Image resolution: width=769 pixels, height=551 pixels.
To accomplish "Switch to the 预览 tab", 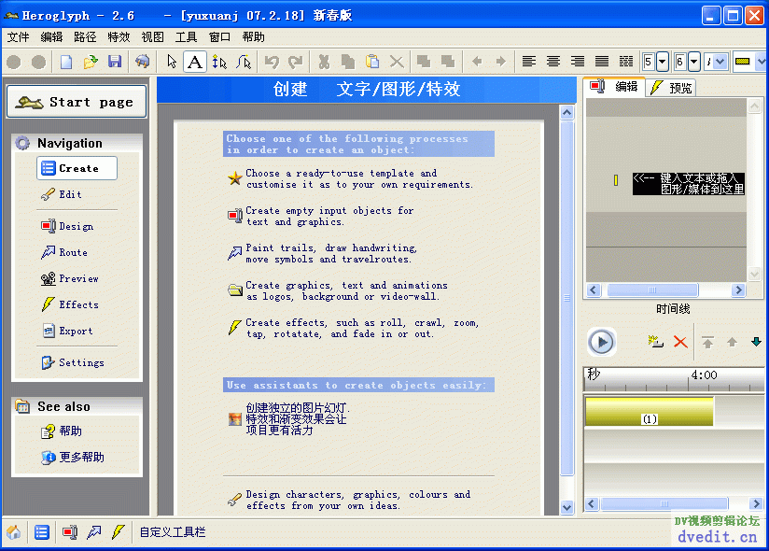I will [671, 88].
